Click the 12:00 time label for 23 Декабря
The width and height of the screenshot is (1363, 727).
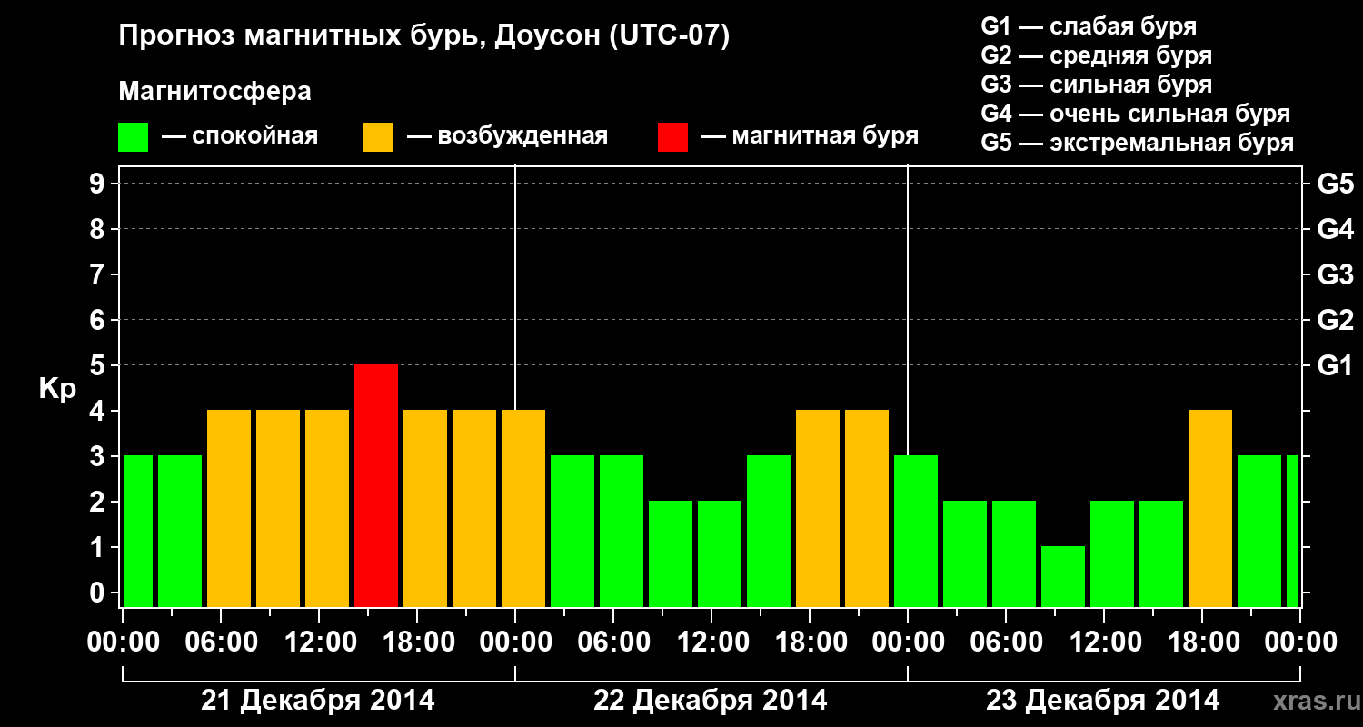point(1104,642)
